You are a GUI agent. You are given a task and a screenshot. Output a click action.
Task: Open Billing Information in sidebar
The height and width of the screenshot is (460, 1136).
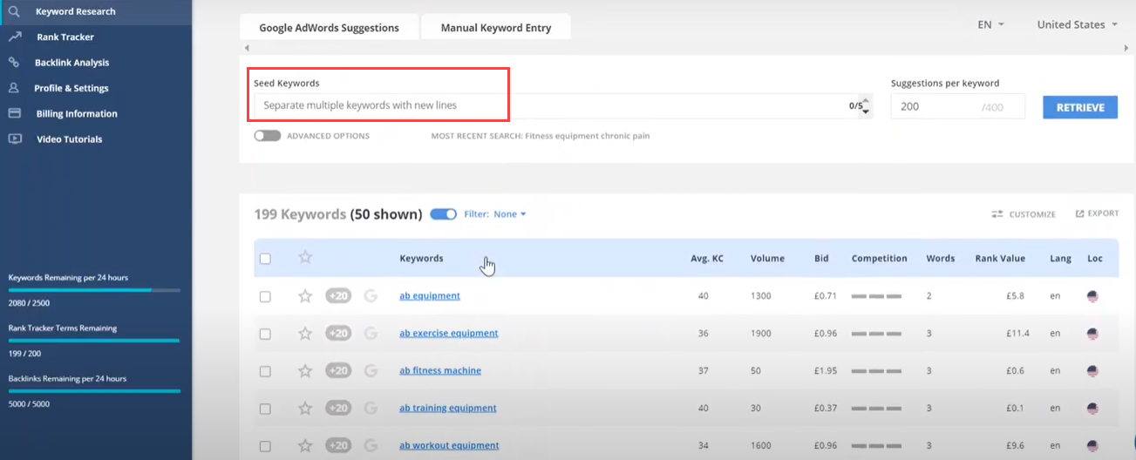77,113
